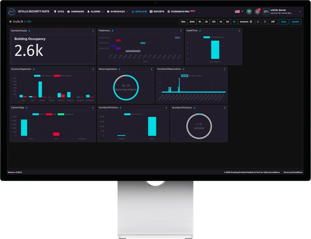Click the fullscreen icon next to Custom
Screen dimensions: 311x239
click(258, 22)
